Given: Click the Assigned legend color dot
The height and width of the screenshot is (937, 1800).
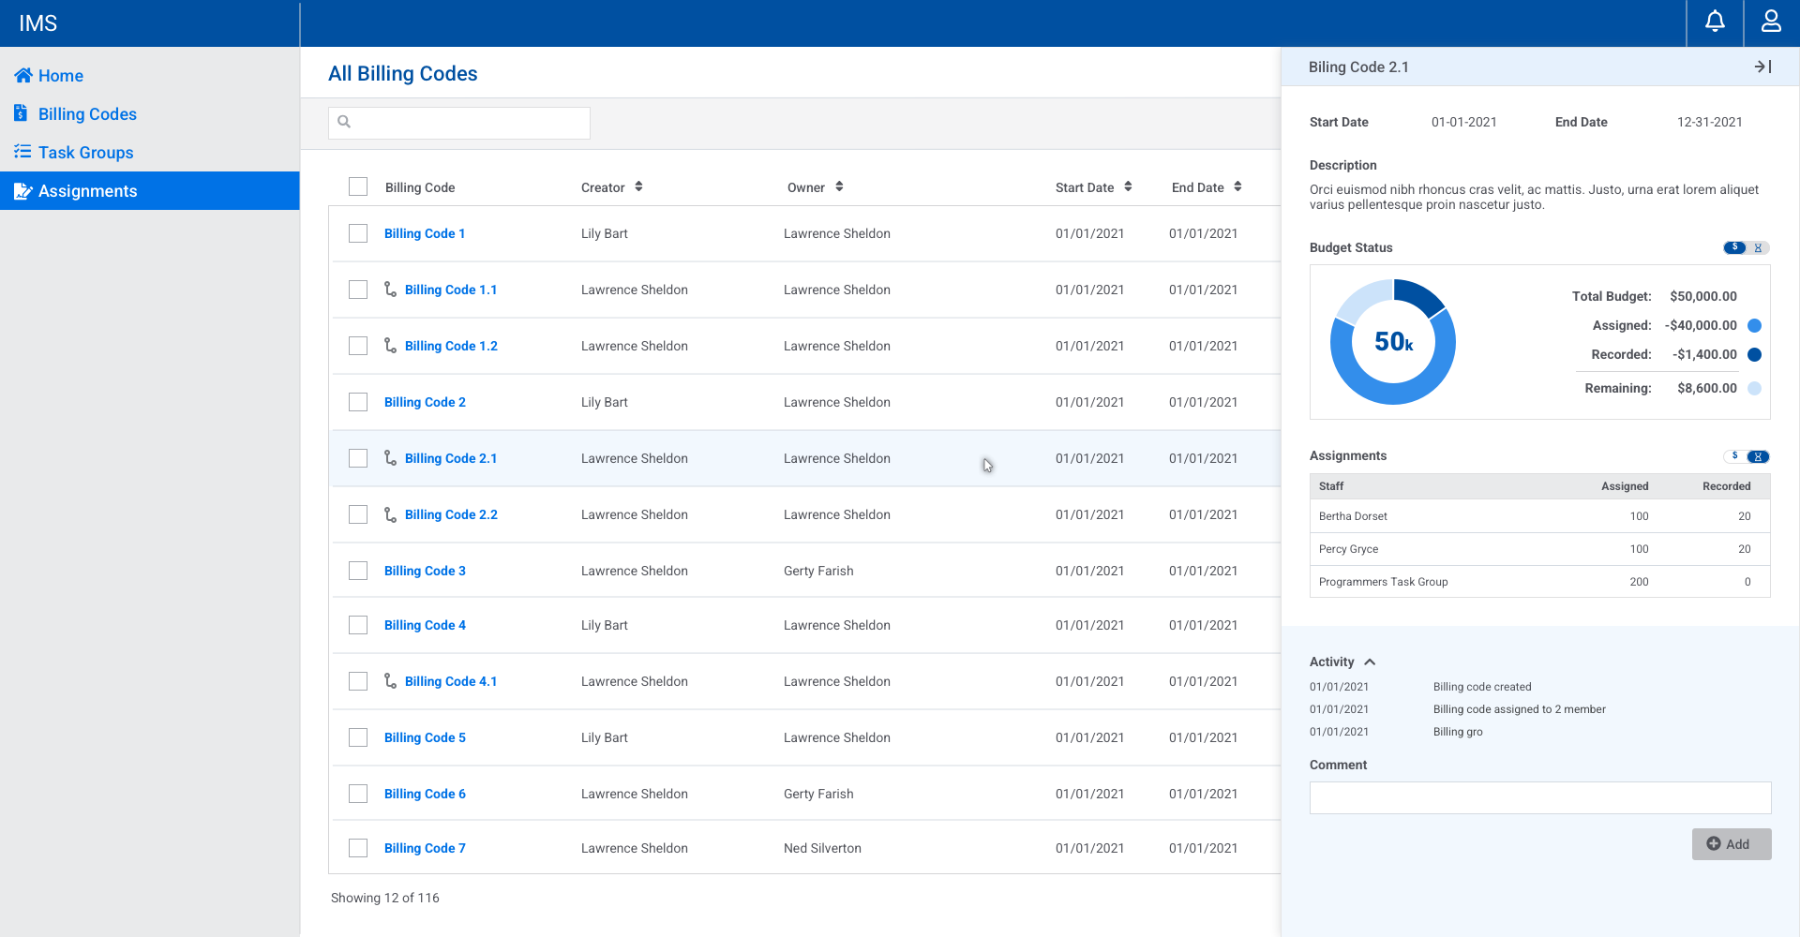Looking at the screenshot, I should (1755, 325).
